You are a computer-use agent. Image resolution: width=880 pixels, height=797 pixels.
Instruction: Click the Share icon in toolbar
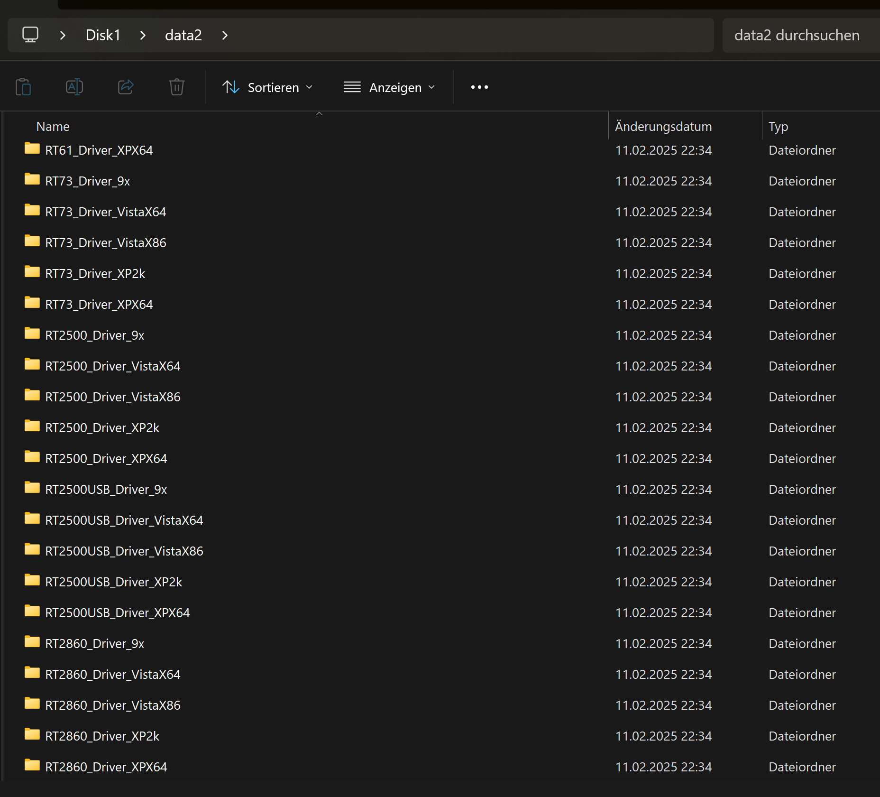(126, 87)
